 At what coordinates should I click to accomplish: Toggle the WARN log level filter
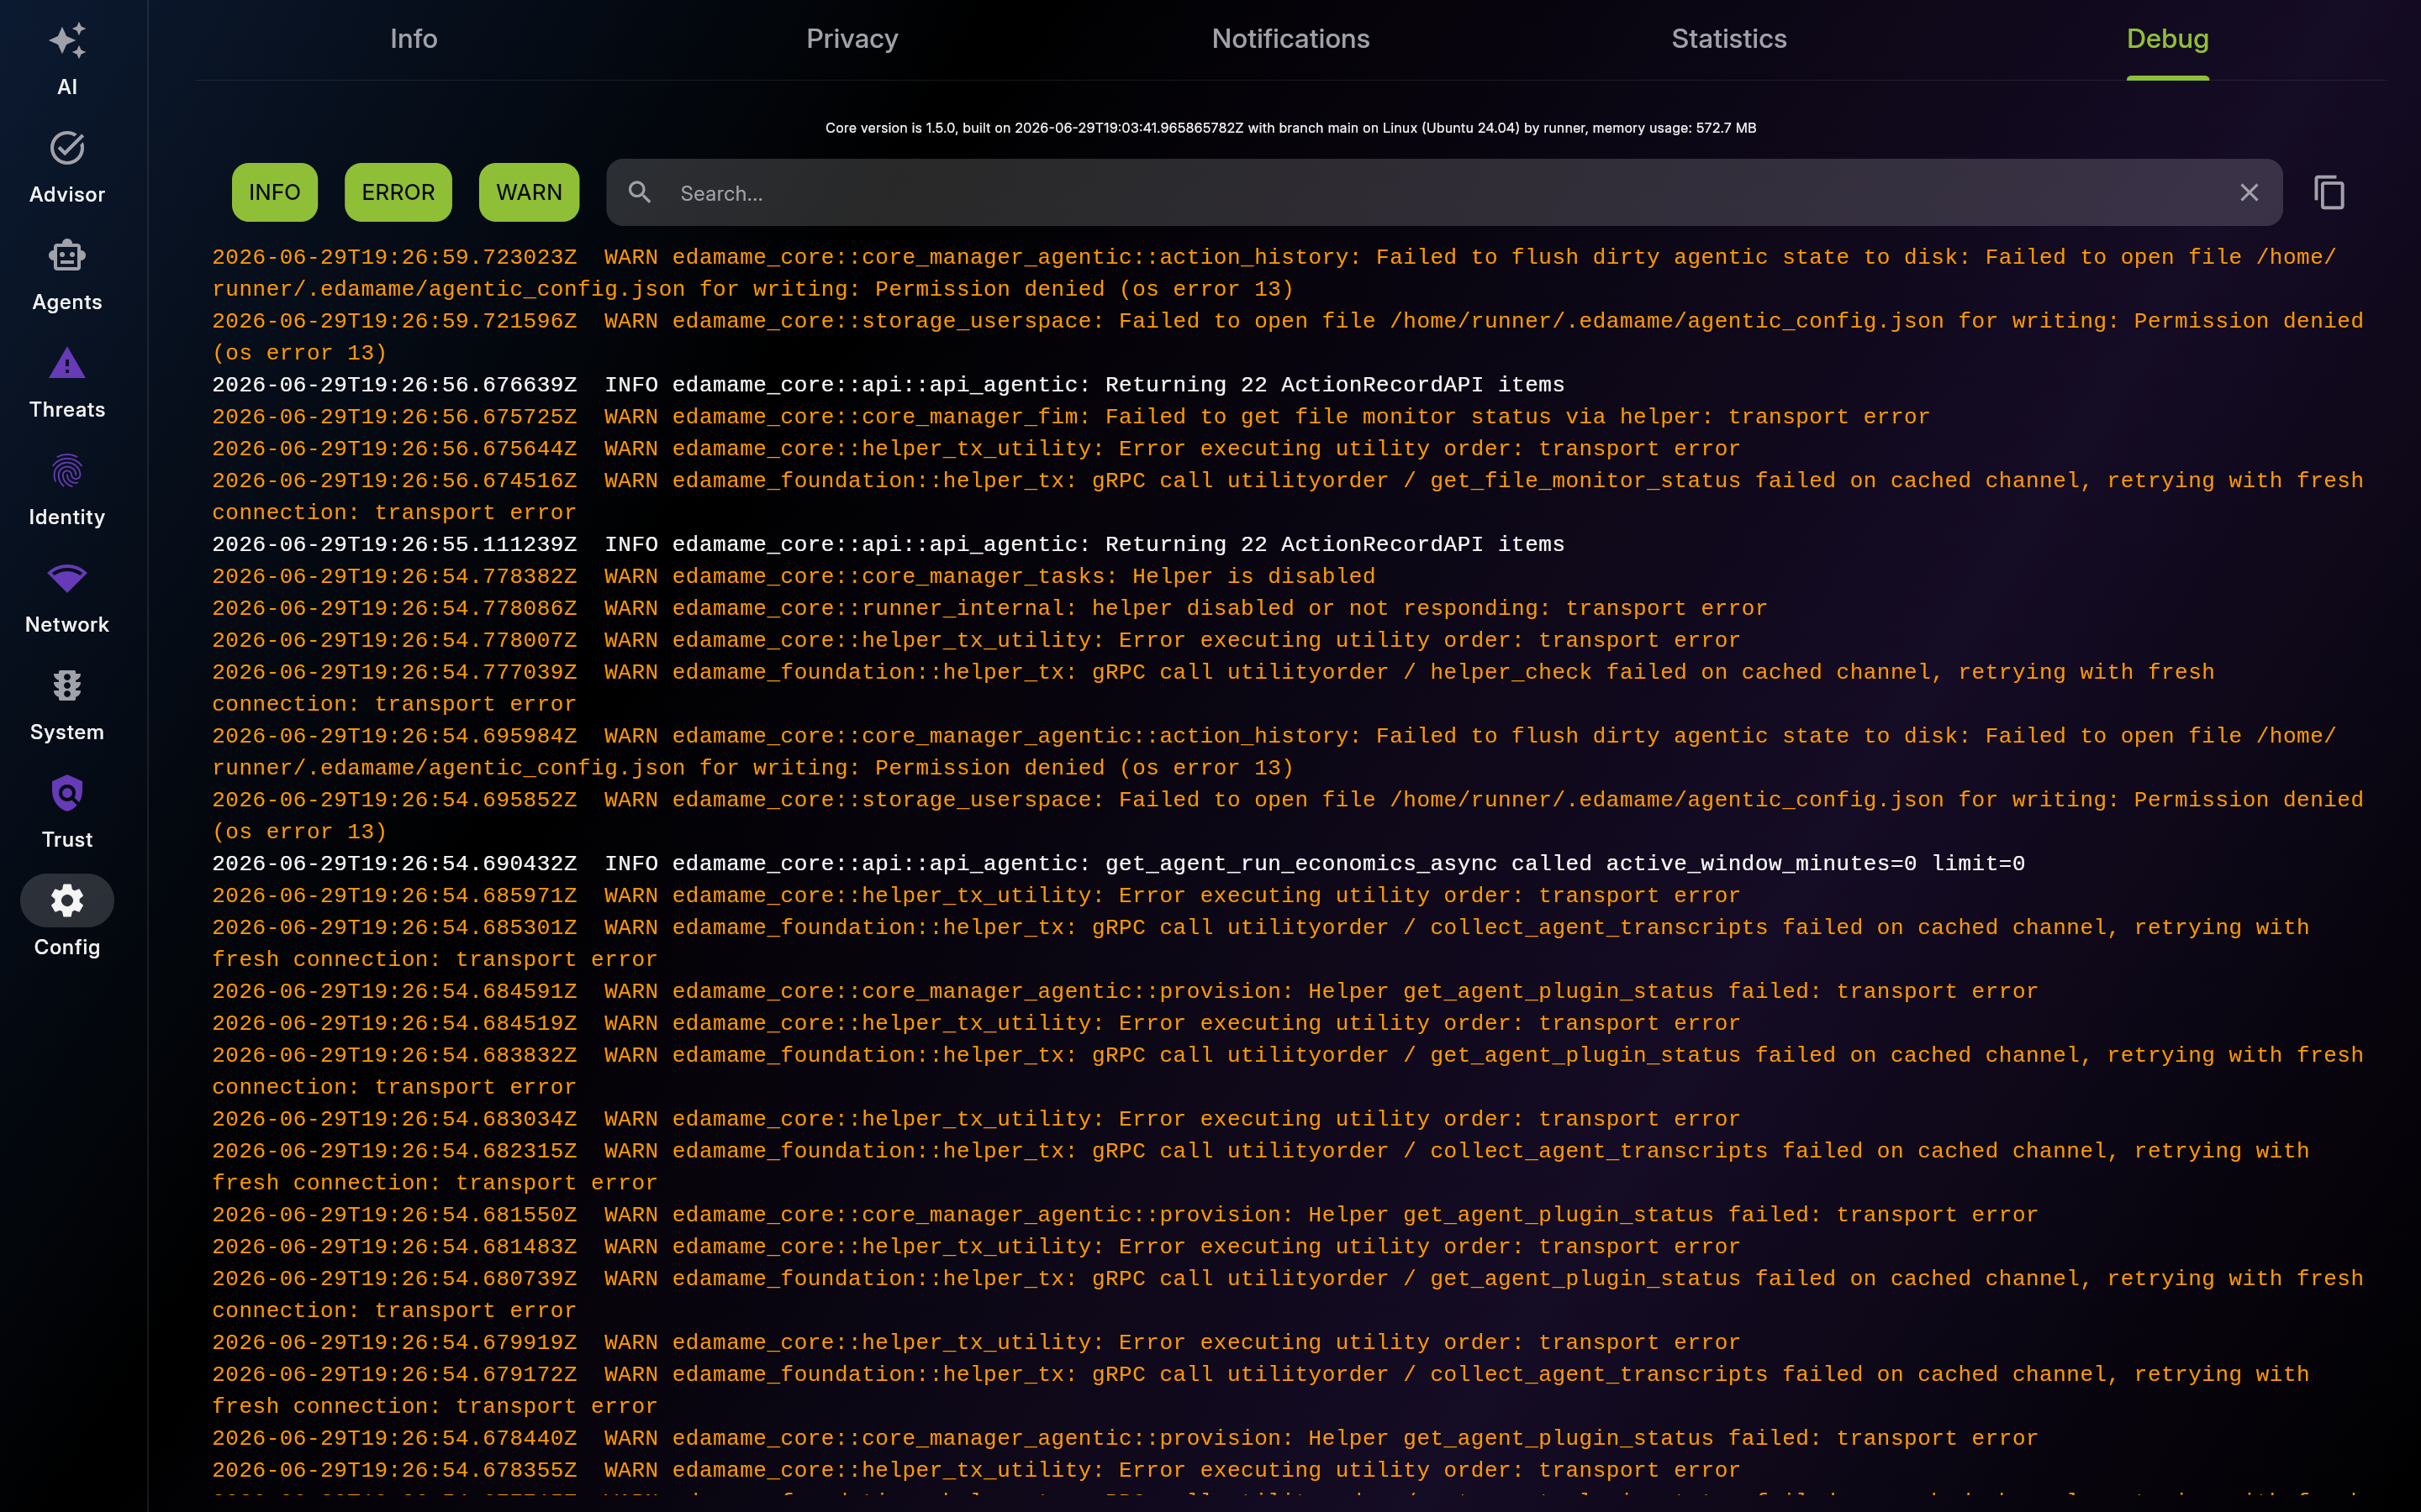click(x=530, y=192)
